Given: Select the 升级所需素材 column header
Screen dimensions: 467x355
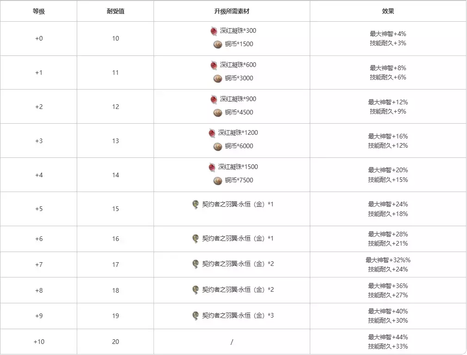Looking at the screenshot, I should point(232,11).
